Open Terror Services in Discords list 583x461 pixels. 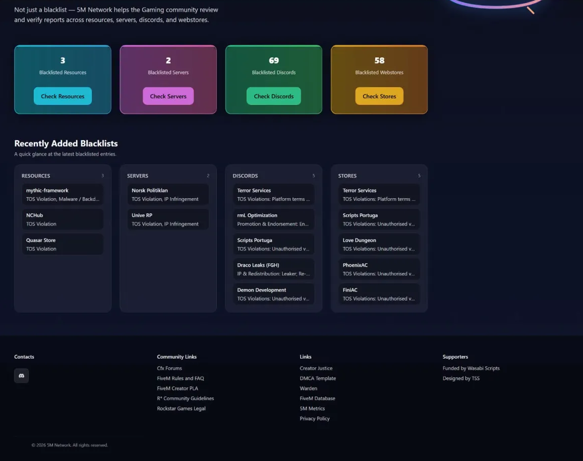click(x=274, y=195)
